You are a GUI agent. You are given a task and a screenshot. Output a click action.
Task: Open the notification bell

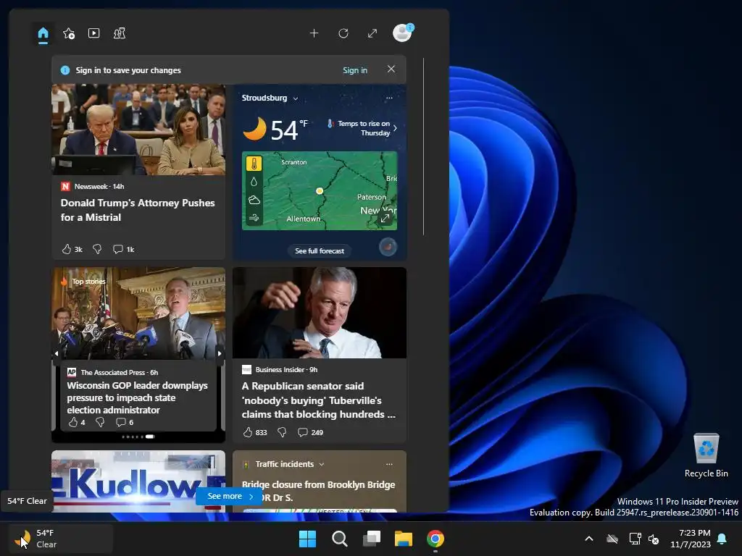pyautogui.click(x=722, y=539)
